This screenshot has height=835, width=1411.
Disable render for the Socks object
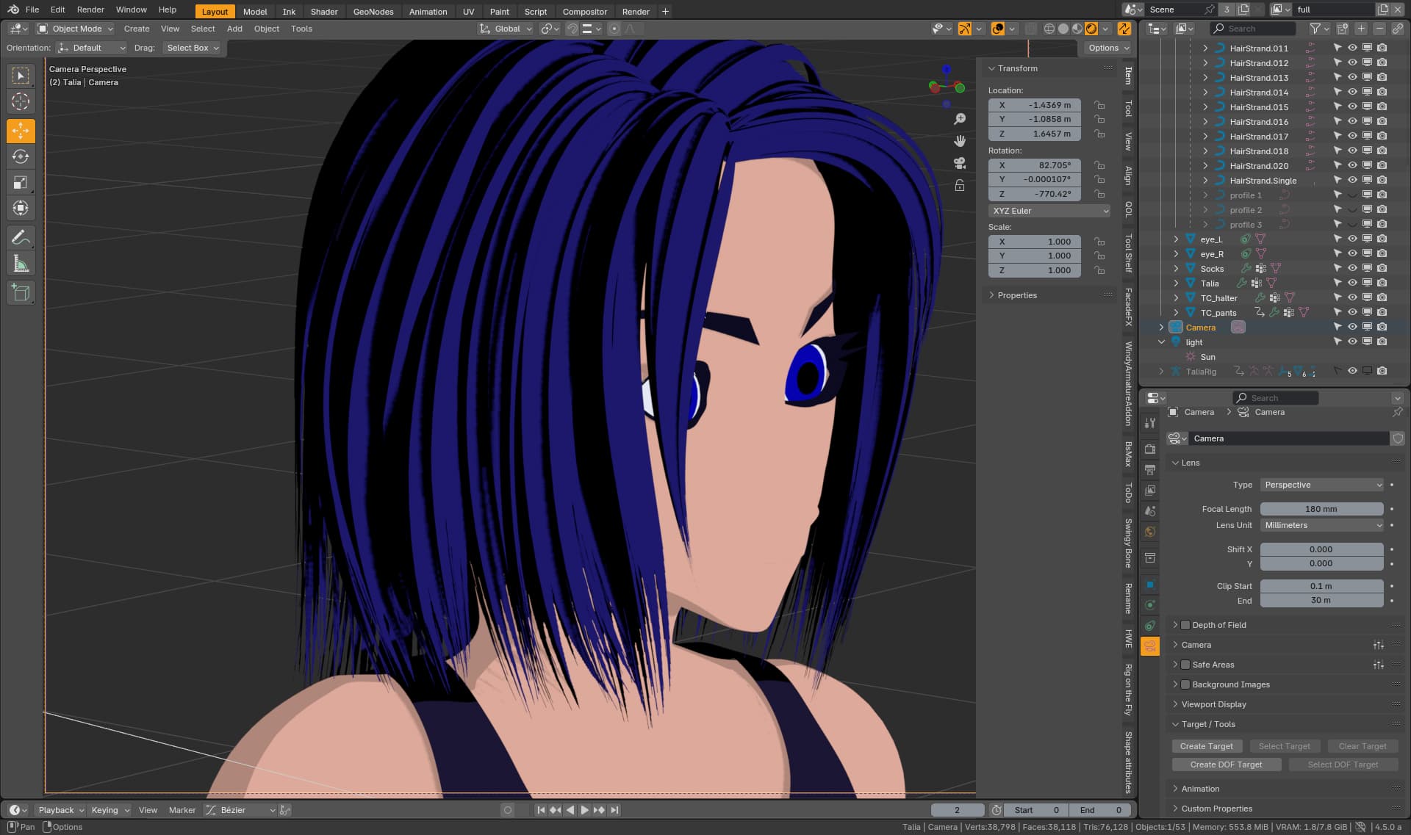(x=1382, y=268)
